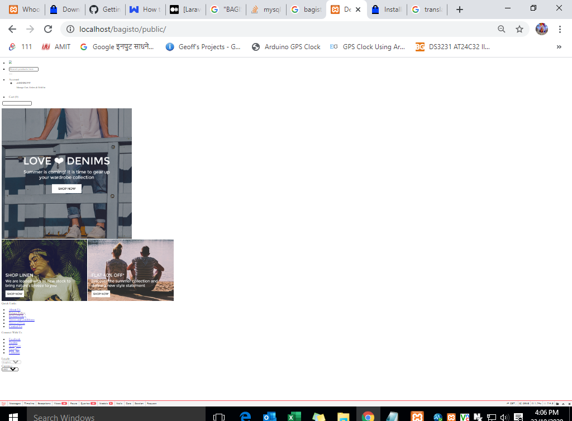Switch to the "mysql" Stack Overflow tab

click(266, 9)
